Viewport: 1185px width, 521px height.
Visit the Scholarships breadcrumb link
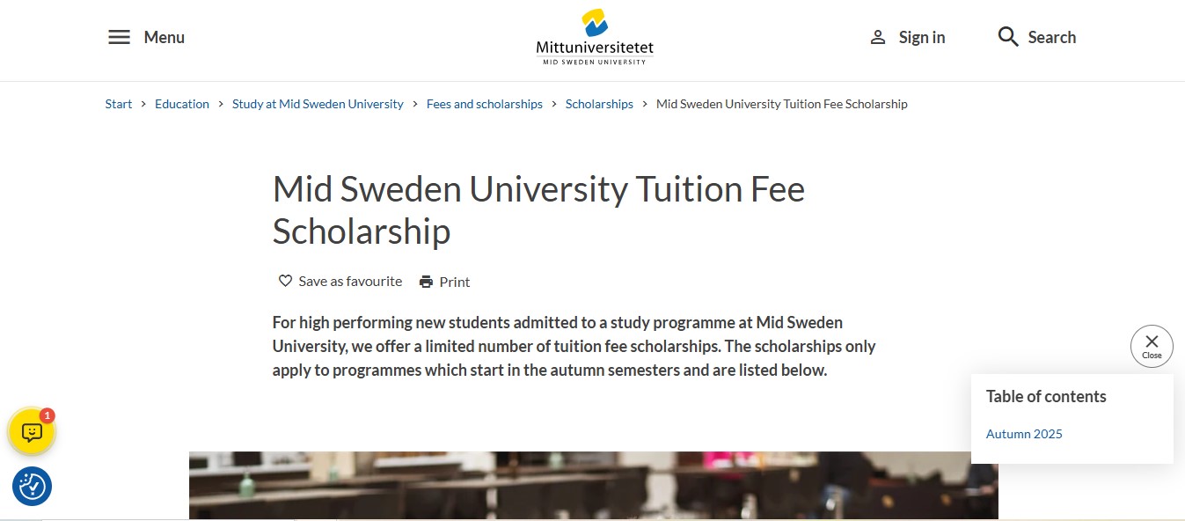click(599, 103)
